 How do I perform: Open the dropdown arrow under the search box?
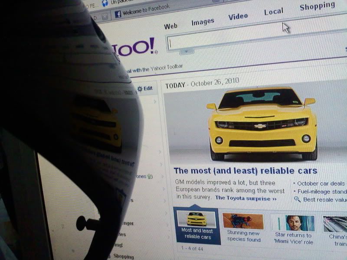point(187,52)
